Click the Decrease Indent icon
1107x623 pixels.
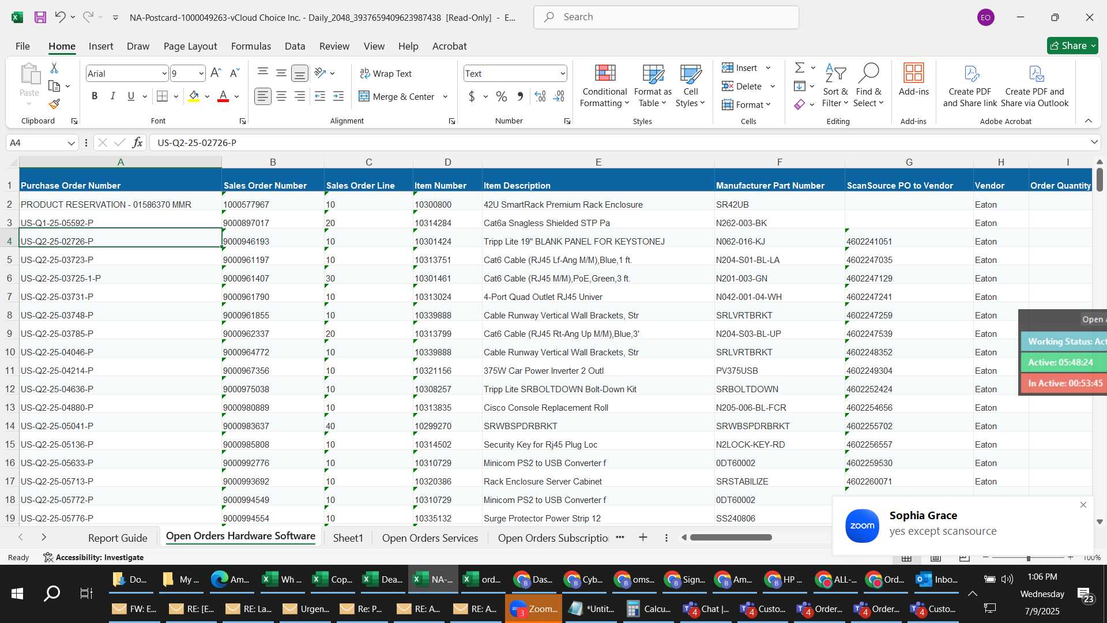point(320,96)
